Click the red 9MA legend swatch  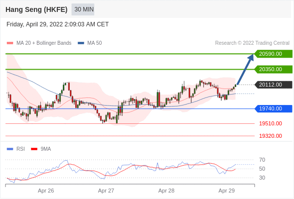[34, 149]
